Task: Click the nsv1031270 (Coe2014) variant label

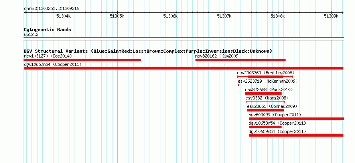Action: click(x=48, y=56)
